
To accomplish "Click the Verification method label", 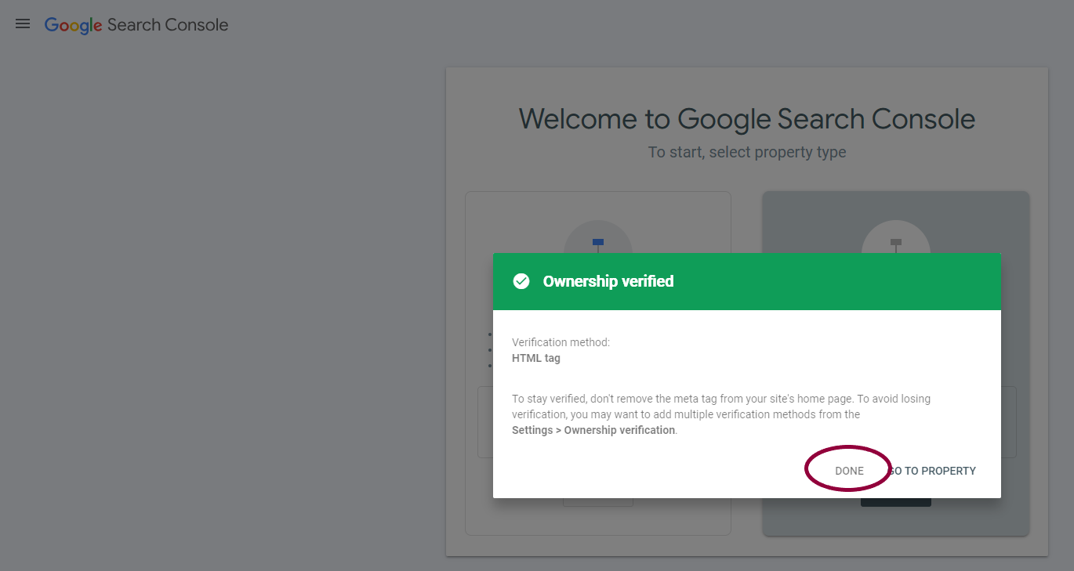I will coord(561,342).
